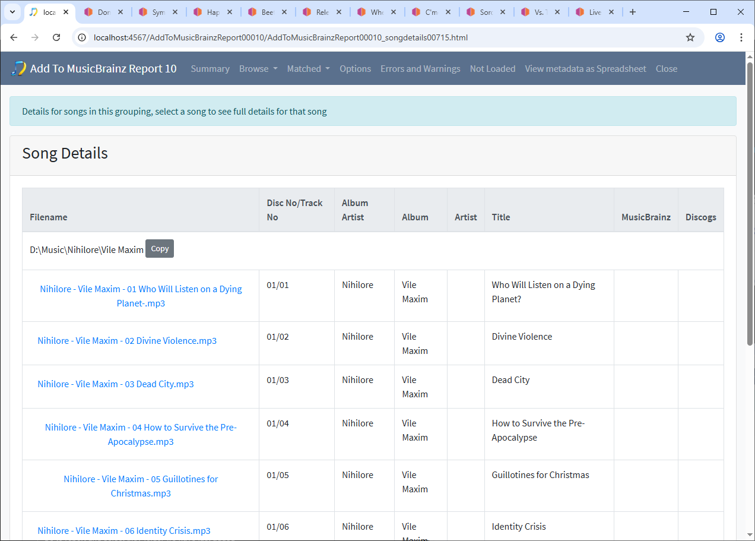Switch to the 'Vs.' browser tab

(x=541, y=12)
